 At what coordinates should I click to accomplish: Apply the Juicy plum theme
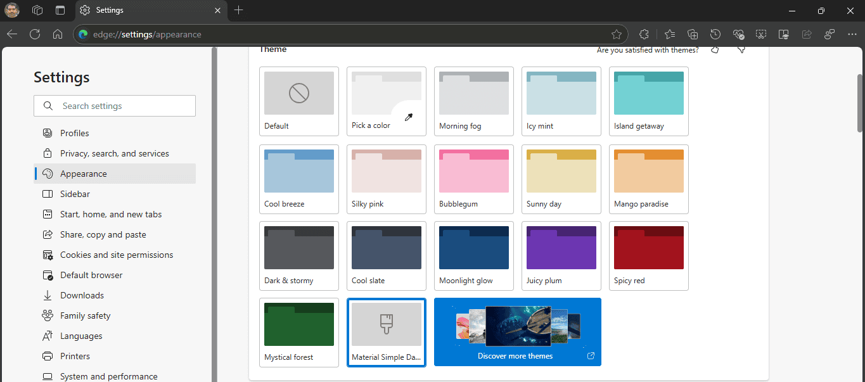pyautogui.click(x=561, y=255)
